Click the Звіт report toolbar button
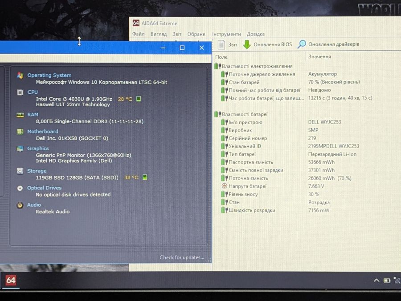Screen dimensions: 401x301 coord(227,44)
